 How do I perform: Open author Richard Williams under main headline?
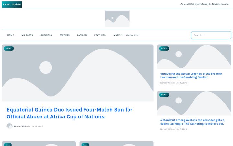coord(22,126)
